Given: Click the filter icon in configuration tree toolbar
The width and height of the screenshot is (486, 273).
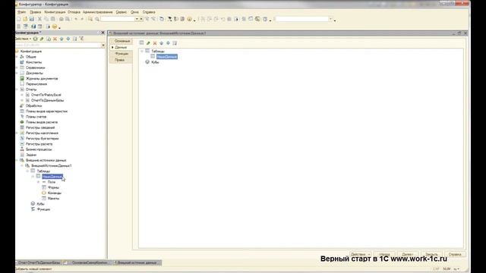Looking at the screenshot, I should pyautogui.click(x=81, y=39).
